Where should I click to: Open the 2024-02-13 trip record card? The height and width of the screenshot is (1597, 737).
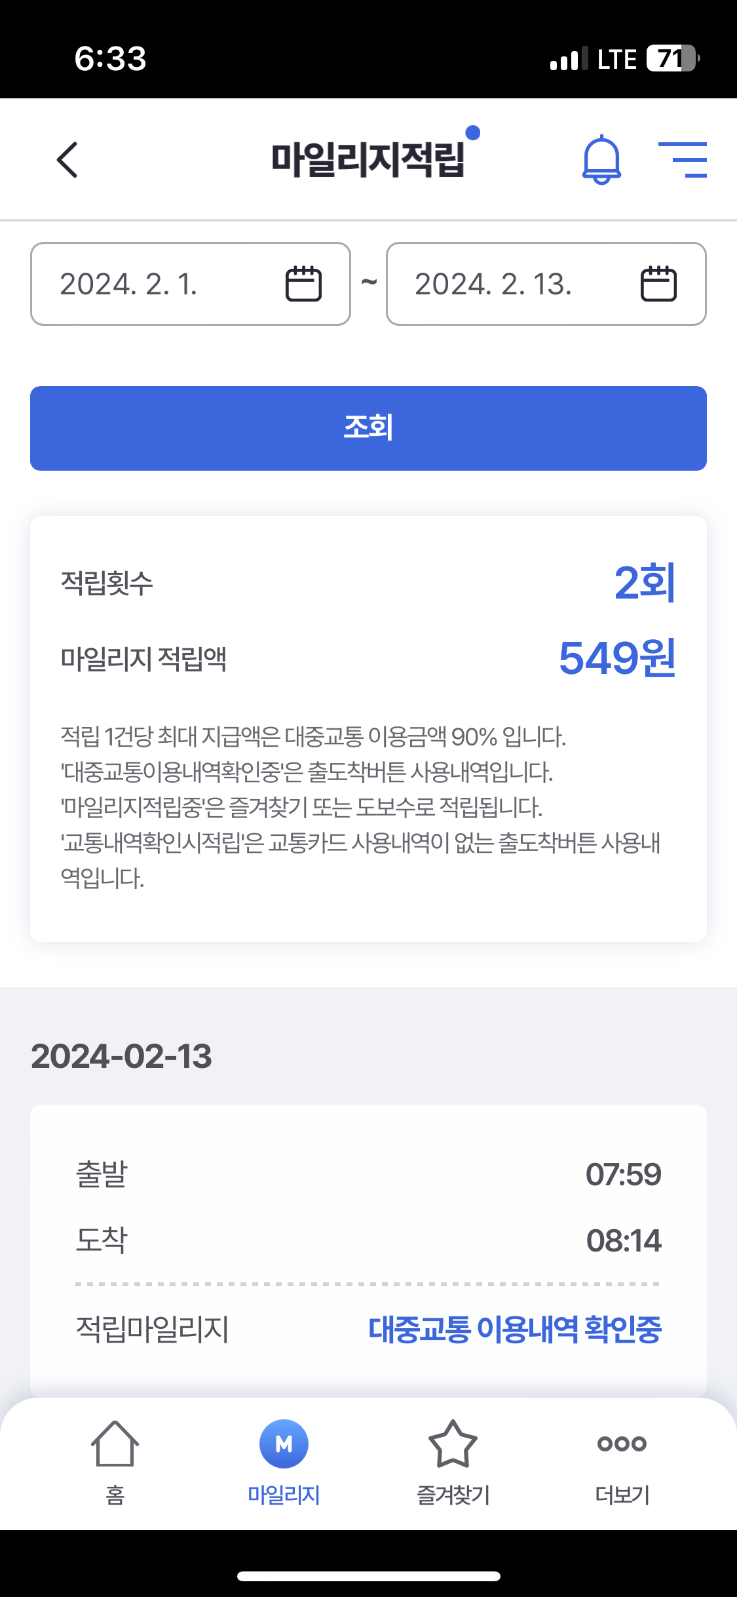[368, 1239]
